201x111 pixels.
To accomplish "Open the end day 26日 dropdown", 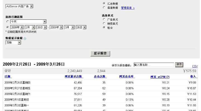I will tap(81, 27).
